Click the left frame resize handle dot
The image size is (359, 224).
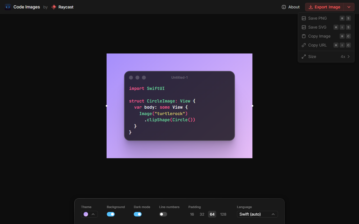107,106
